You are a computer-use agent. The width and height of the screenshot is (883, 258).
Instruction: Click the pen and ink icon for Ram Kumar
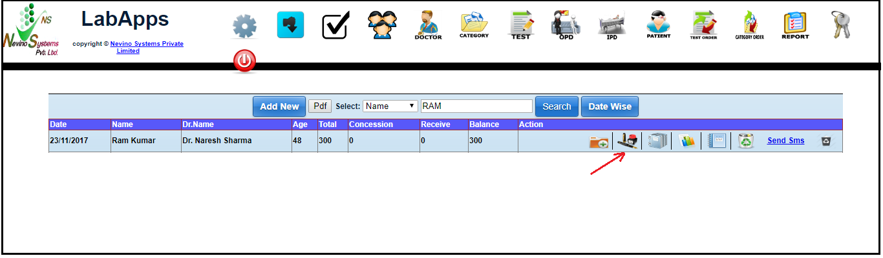tap(626, 141)
